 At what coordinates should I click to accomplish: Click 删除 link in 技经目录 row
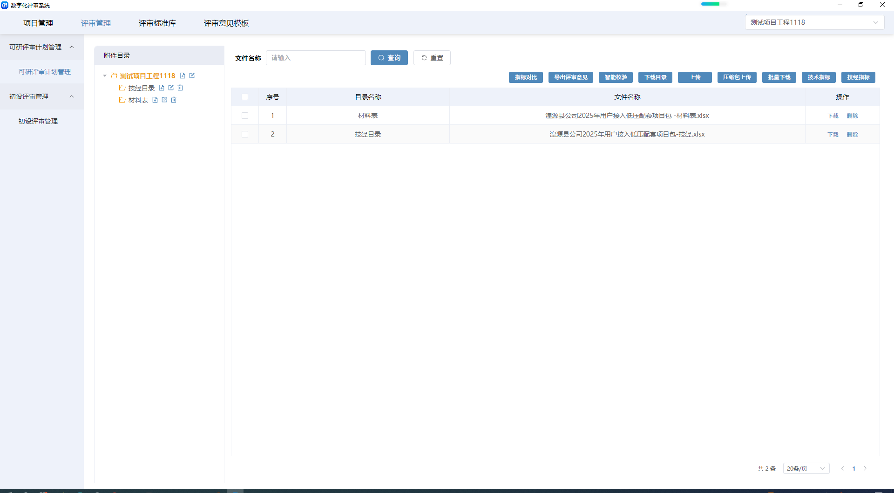[x=853, y=135]
